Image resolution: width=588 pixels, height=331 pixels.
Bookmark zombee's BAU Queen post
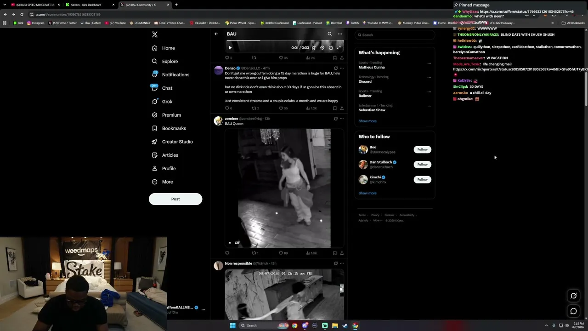[334, 253]
